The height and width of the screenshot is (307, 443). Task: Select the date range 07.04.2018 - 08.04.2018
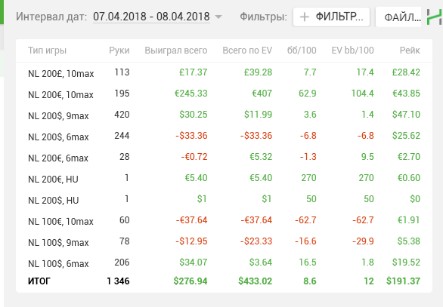tap(151, 17)
